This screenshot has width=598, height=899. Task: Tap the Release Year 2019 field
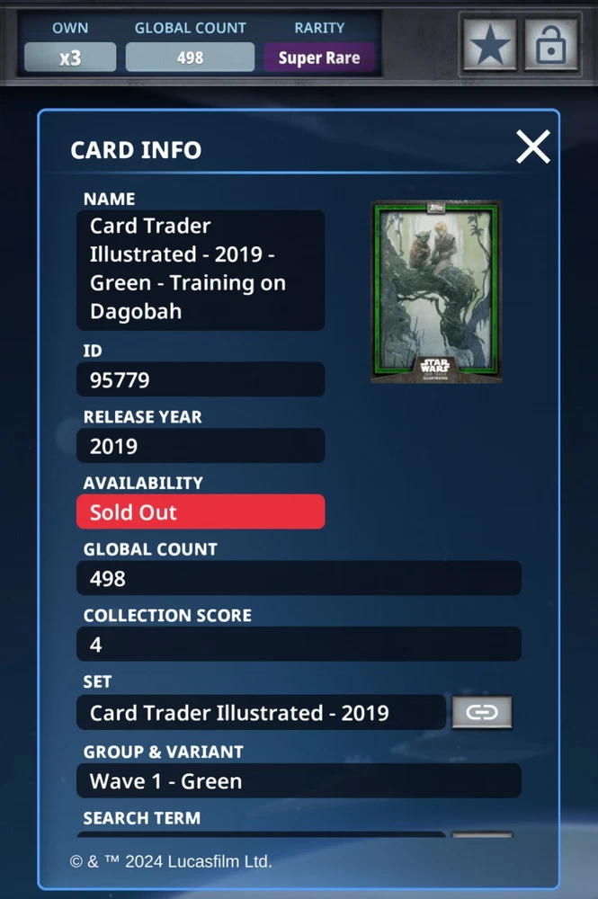(x=201, y=446)
